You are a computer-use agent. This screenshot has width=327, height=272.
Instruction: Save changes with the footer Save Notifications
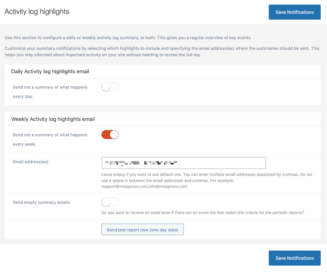294,258
